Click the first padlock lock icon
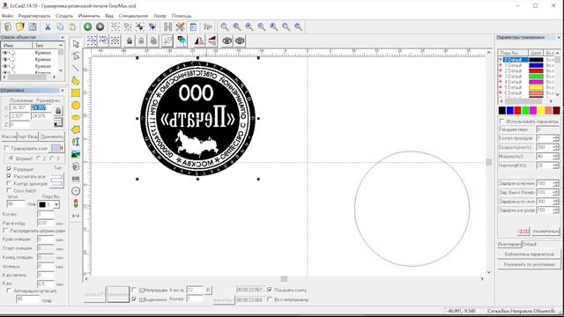This screenshot has width=564, height=317. coord(130,41)
